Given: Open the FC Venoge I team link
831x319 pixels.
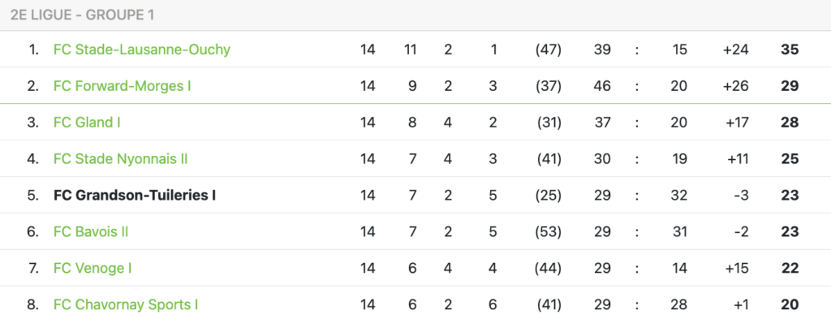Looking at the screenshot, I should [x=93, y=269].
